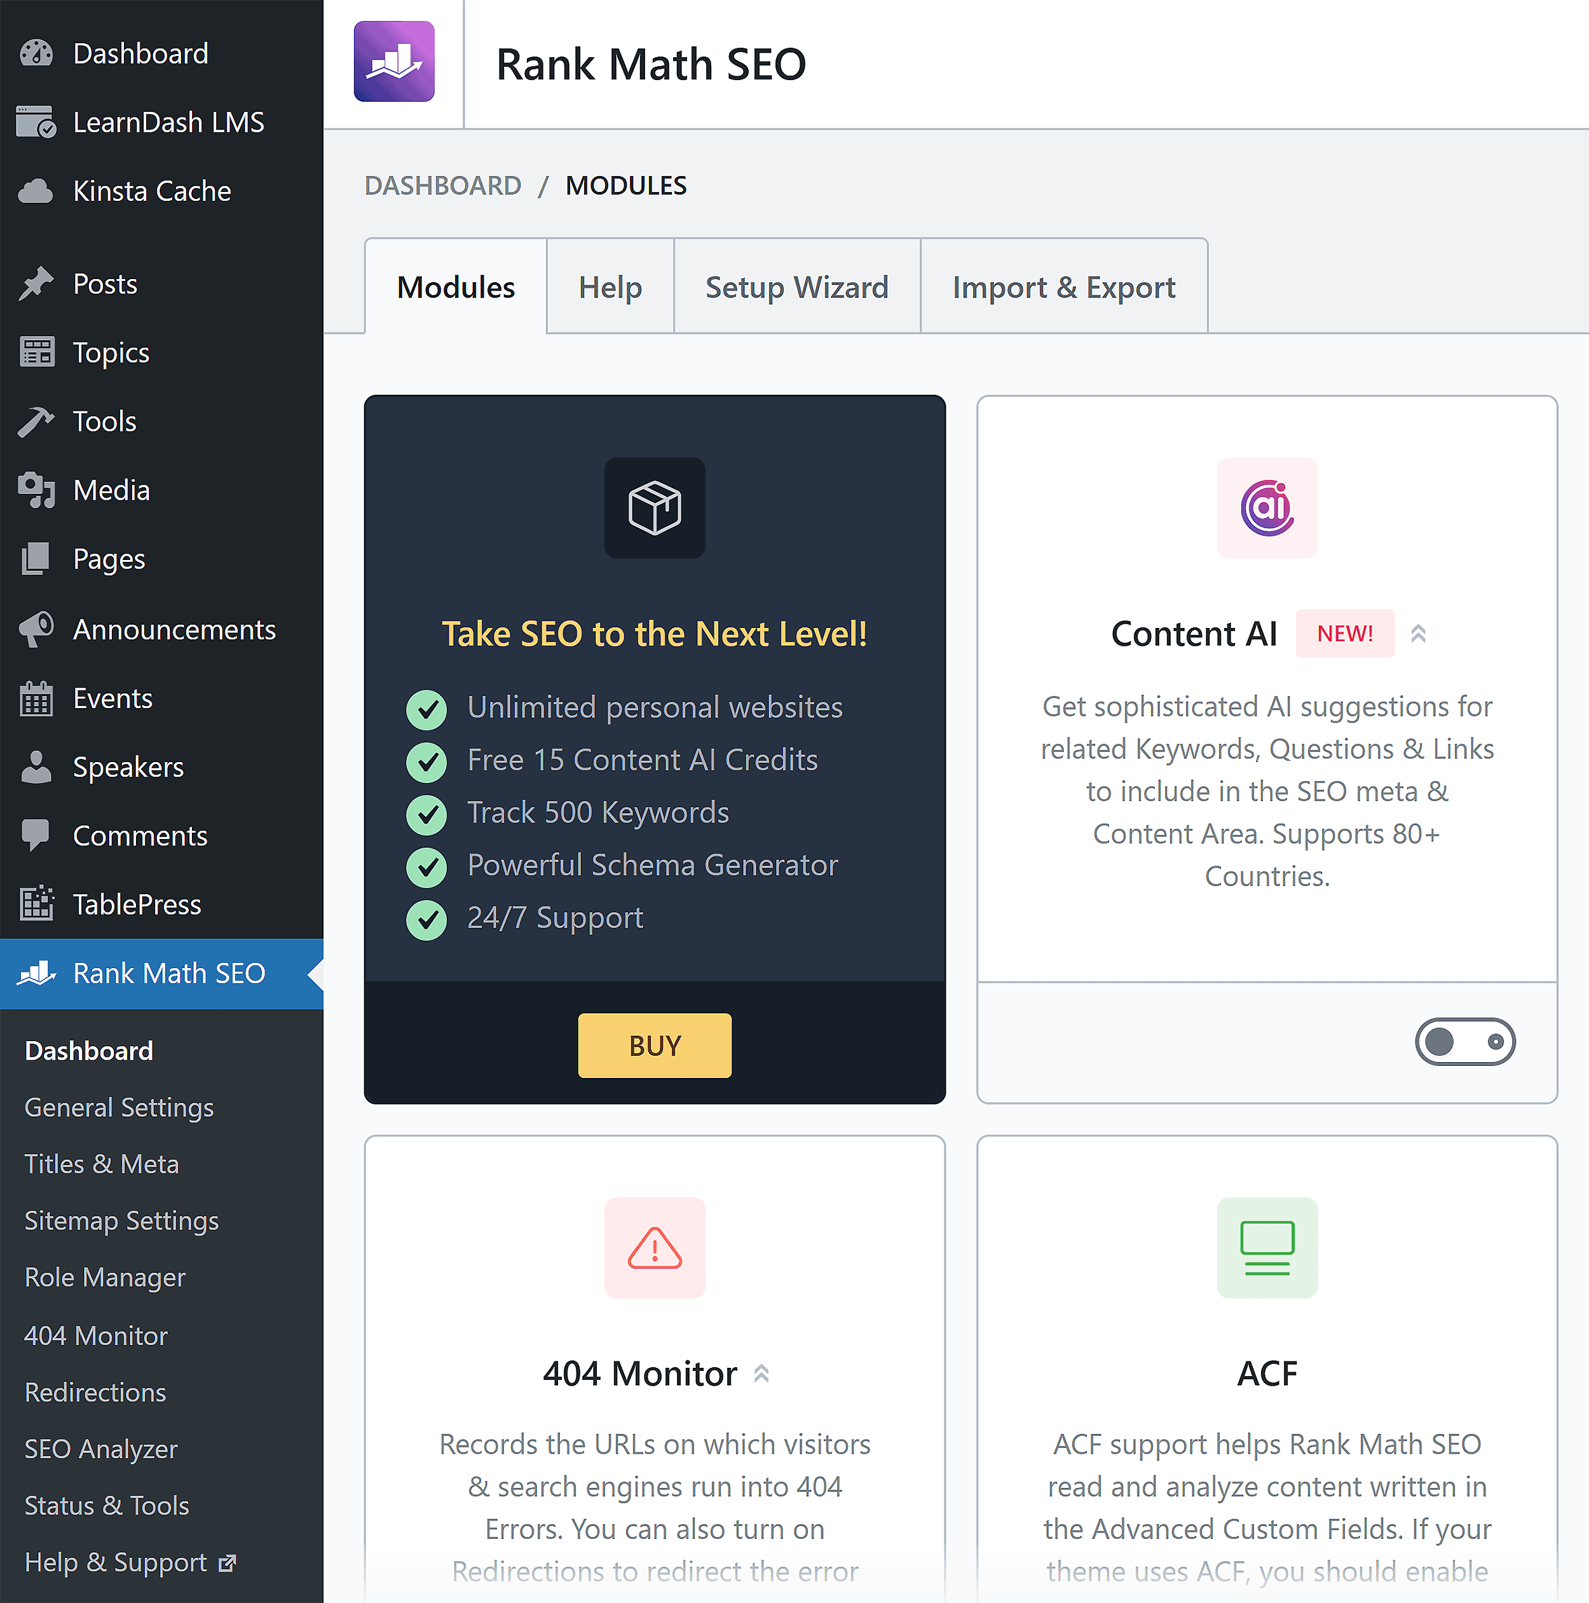1589x1603 pixels.
Task: Open the DASHBOARD breadcrumb link
Action: (x=444, y=184)
